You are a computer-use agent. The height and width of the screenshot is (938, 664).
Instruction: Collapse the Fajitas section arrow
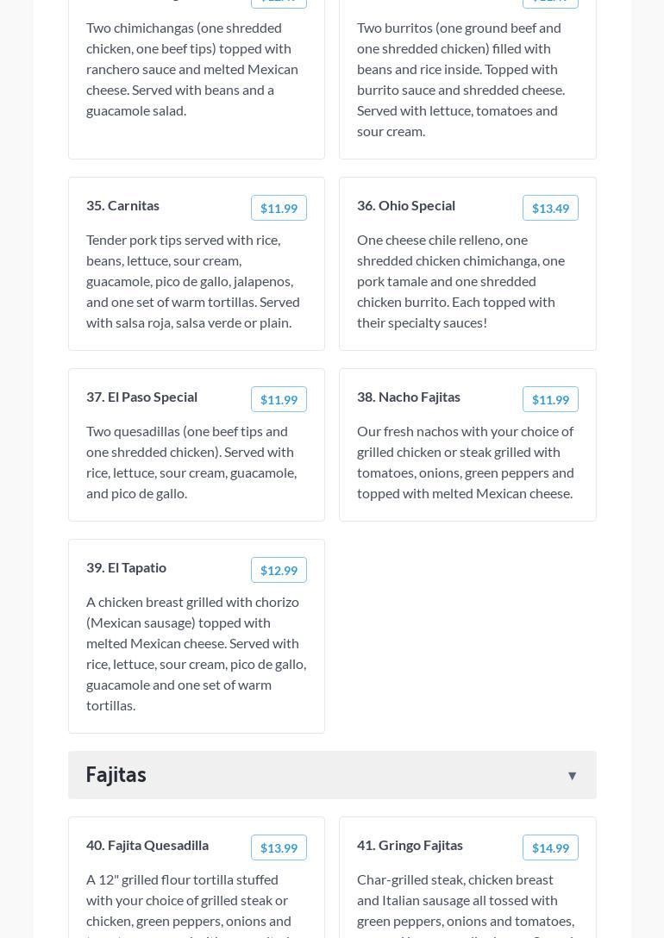coord(572,776)
